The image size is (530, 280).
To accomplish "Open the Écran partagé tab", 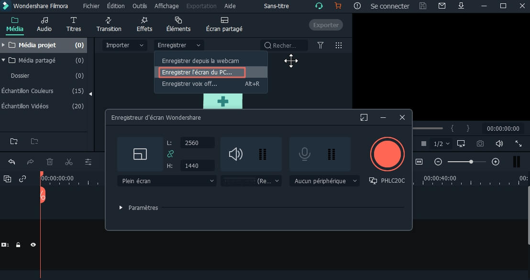I will [224, 24].
